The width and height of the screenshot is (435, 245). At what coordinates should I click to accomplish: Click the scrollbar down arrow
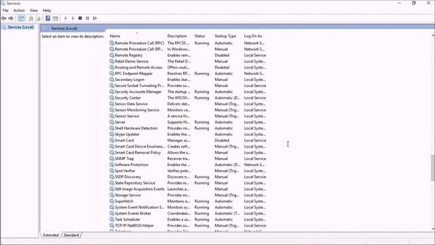point(433,229)
